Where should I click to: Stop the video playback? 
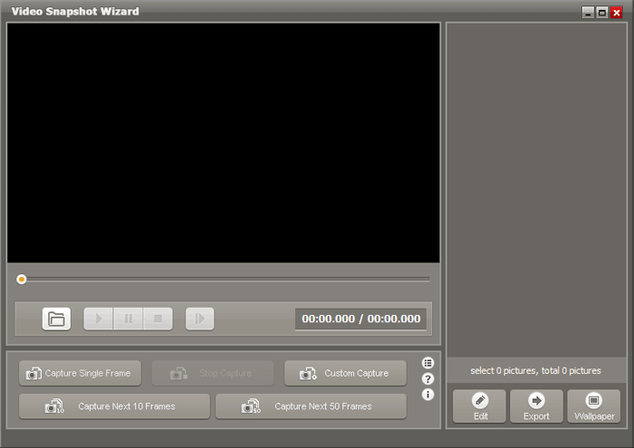click(x=158, y=319)
